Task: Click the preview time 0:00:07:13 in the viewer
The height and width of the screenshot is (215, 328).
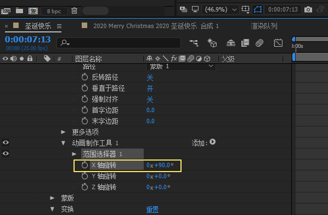Action: 283,9
